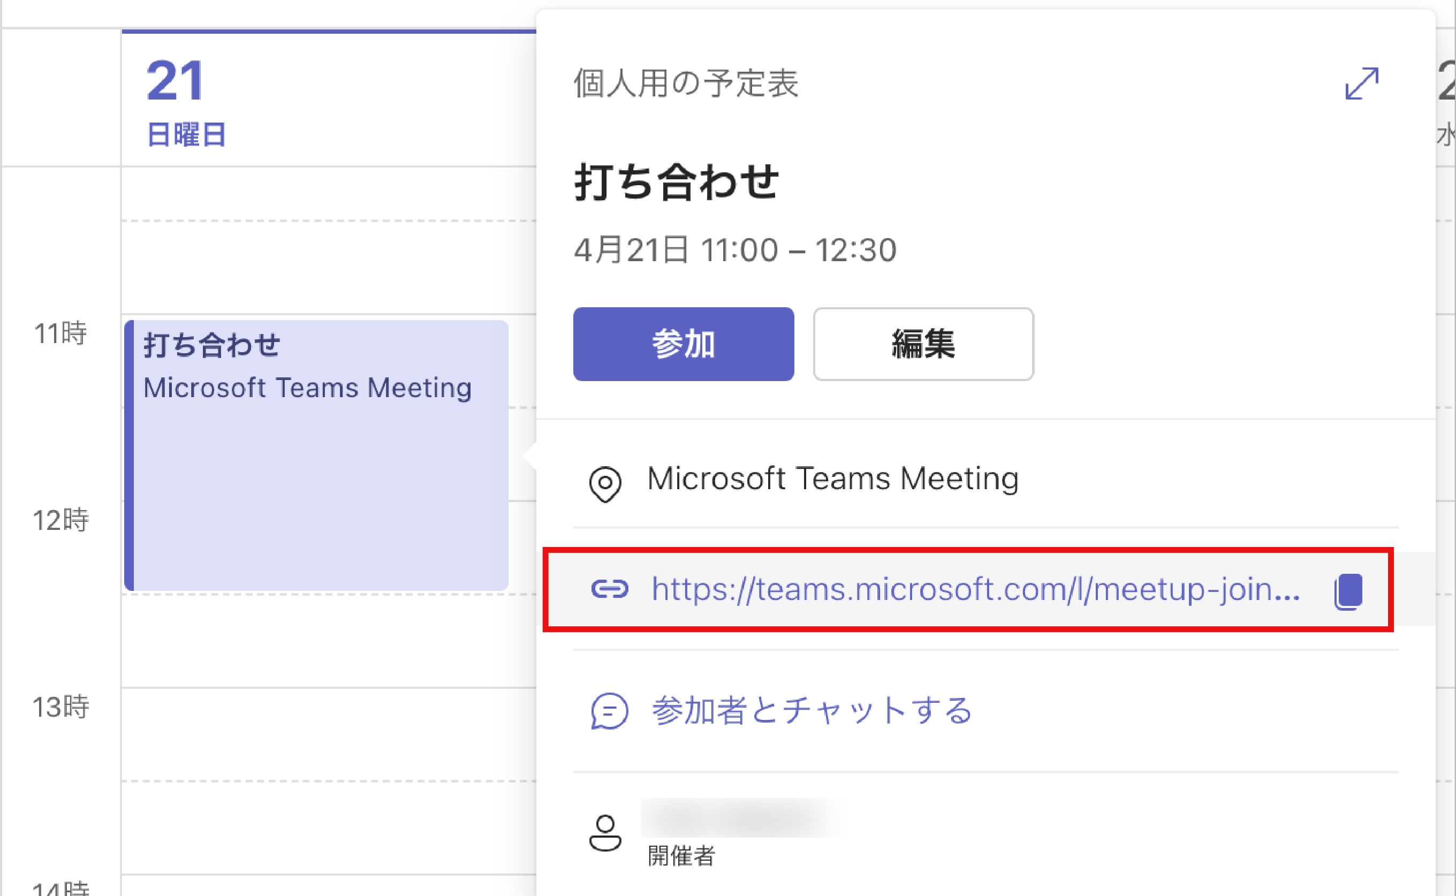Click the popup title 打ち合わせ

(676, 181)
